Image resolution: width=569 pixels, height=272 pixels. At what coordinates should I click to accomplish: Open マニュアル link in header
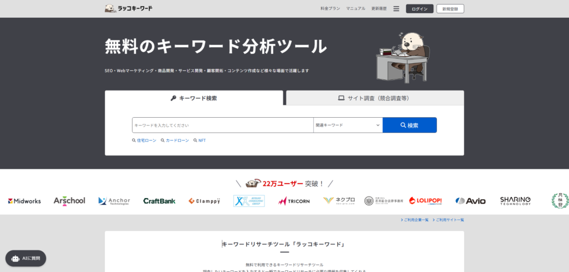[356, 9]
